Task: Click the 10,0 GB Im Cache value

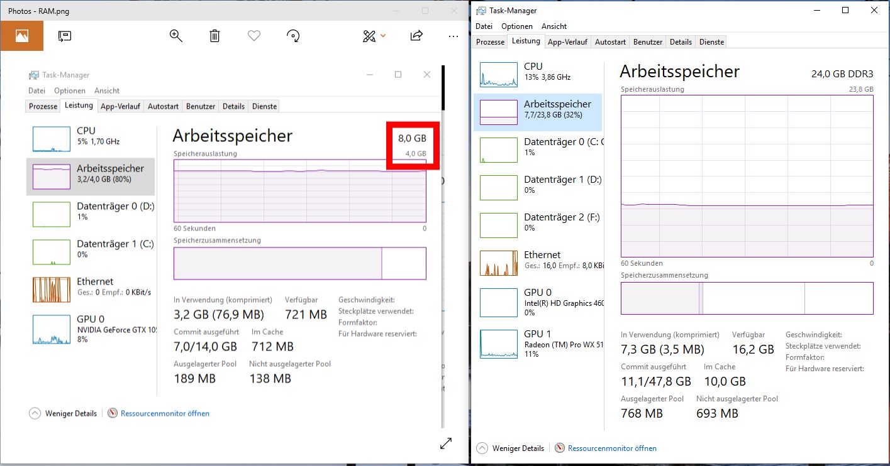Action: (725, 381)
